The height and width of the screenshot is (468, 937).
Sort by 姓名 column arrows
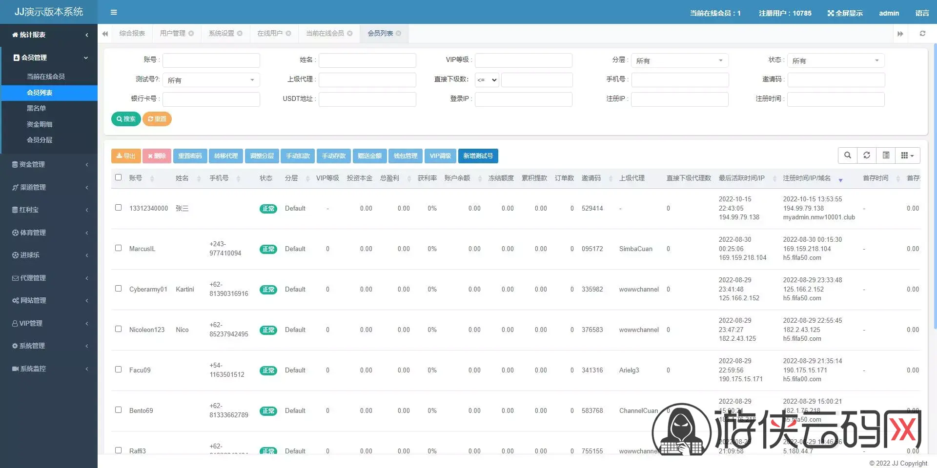coord(199,179)
